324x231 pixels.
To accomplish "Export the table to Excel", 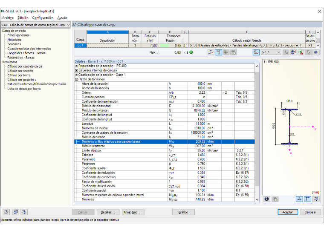I will click(301, 52).
